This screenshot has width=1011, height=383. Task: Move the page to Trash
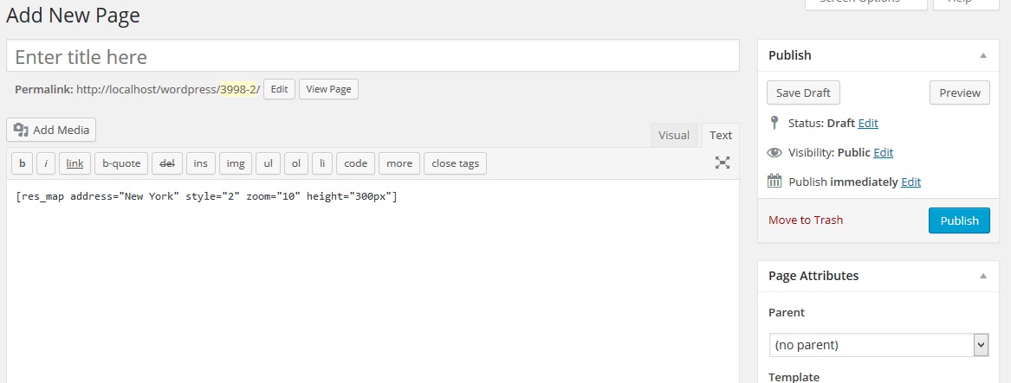click(806, 220)
